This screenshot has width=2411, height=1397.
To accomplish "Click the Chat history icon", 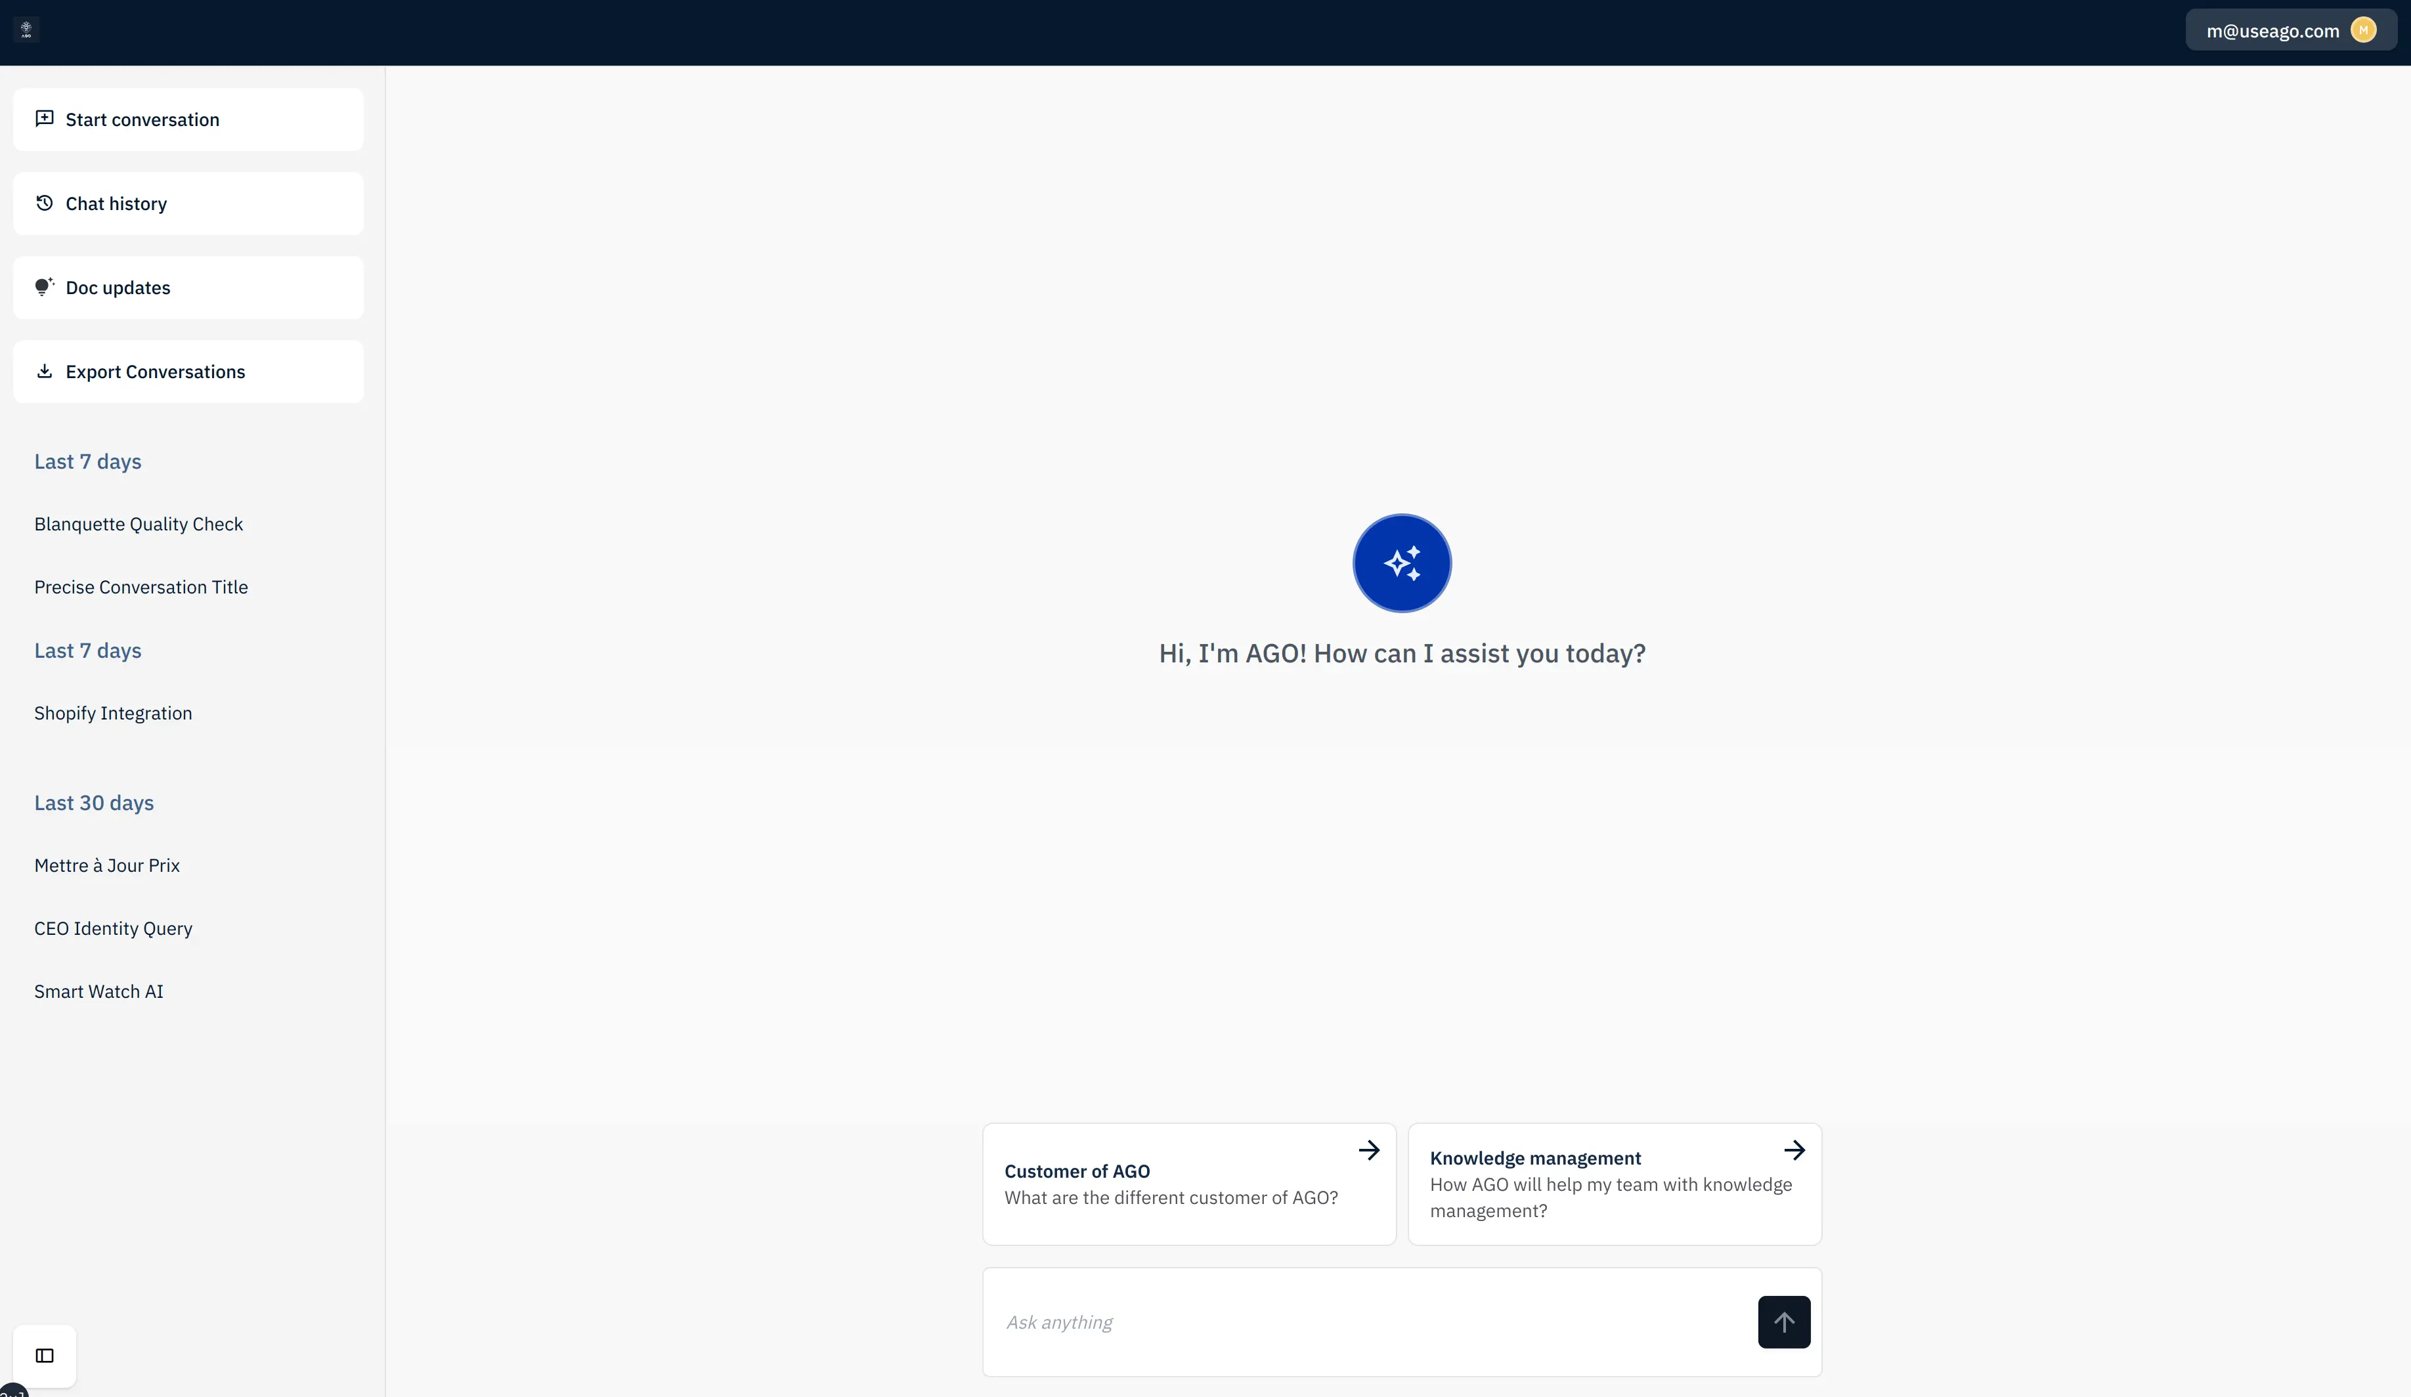I will [45, 203].
